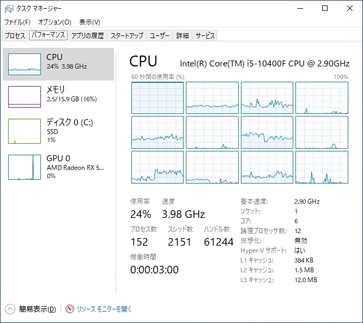Maximize the Task Manager window

click(x=325, y=9)
